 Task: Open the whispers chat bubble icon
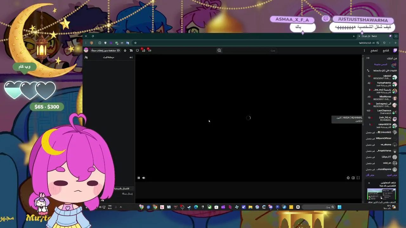pyautogui.click(x=137, y=50)
